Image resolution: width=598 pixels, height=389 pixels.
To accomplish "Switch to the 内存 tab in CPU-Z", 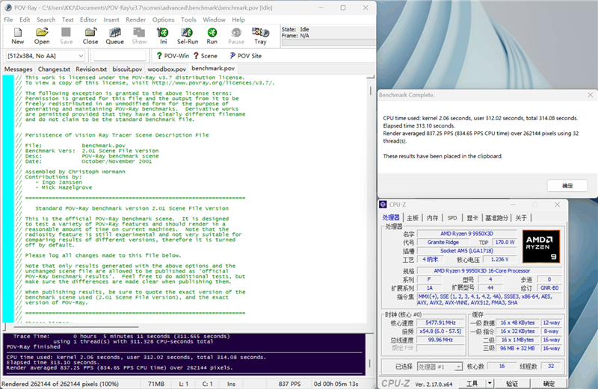I will point(432,217).
